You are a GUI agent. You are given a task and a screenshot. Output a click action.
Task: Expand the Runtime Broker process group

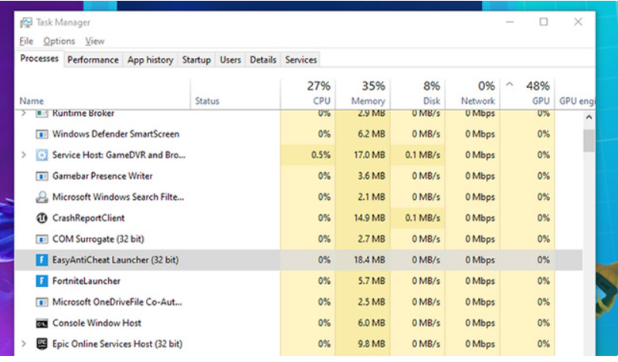[24, 113]
